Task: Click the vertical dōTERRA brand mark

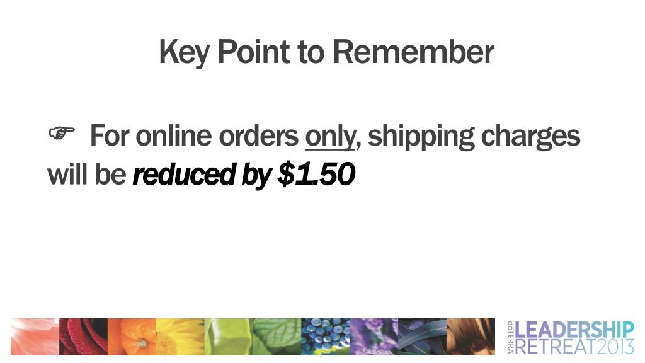Action: [510, 338]
